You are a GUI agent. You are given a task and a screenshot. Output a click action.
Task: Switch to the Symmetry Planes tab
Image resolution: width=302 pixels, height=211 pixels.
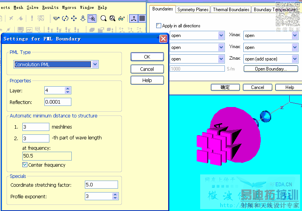coord(193,9)
